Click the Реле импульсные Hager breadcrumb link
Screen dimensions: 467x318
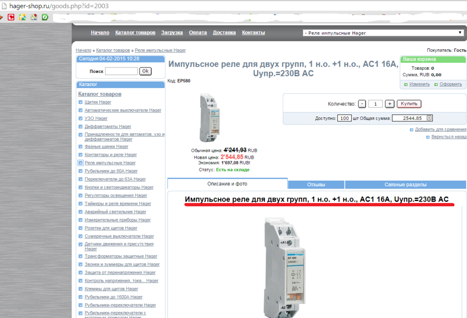coord(160,50)
